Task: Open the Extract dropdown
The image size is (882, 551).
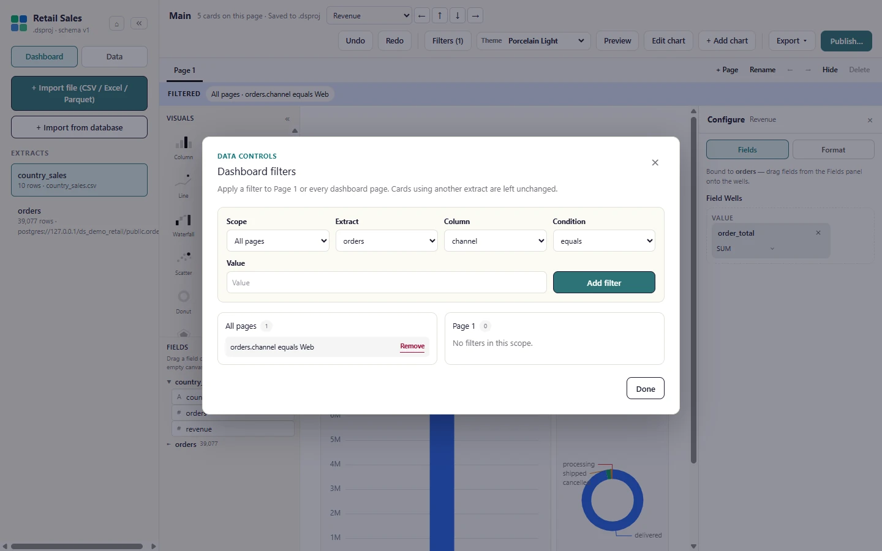Action: pos(386,241)
